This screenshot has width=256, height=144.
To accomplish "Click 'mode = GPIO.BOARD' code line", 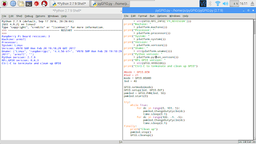I will point(138,78).
